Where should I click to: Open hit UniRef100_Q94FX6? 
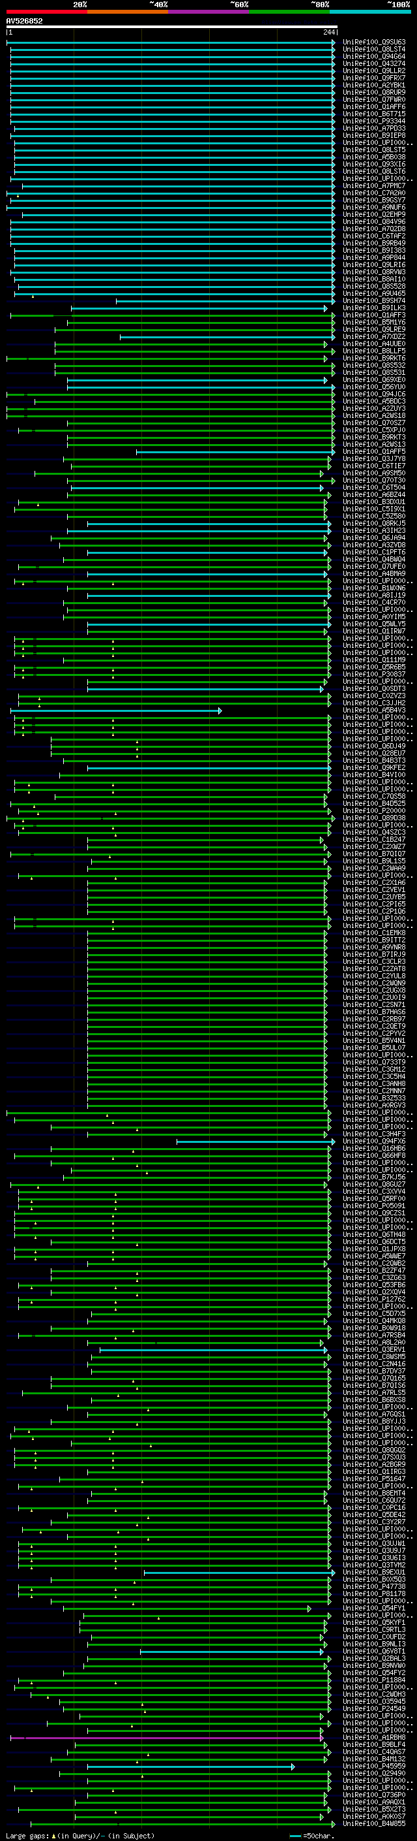[373, 1142]
